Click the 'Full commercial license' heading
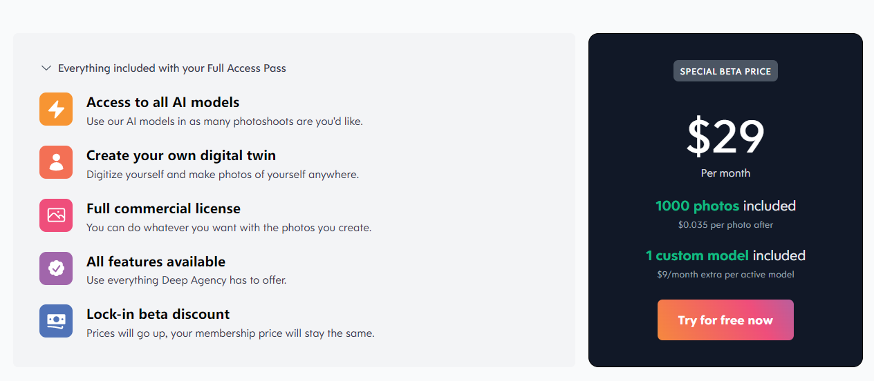The height and width of the screenshot is (381, 874). (x=163, y=208)
